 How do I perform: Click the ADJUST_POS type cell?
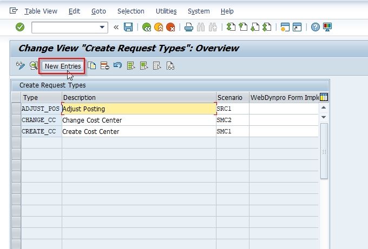tap(41, 109)
